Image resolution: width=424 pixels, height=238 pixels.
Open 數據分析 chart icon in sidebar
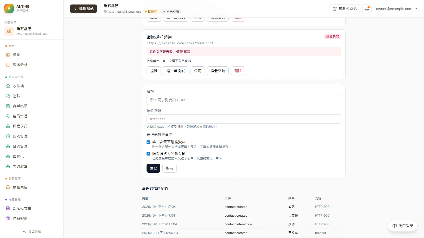tap(8, 65)
